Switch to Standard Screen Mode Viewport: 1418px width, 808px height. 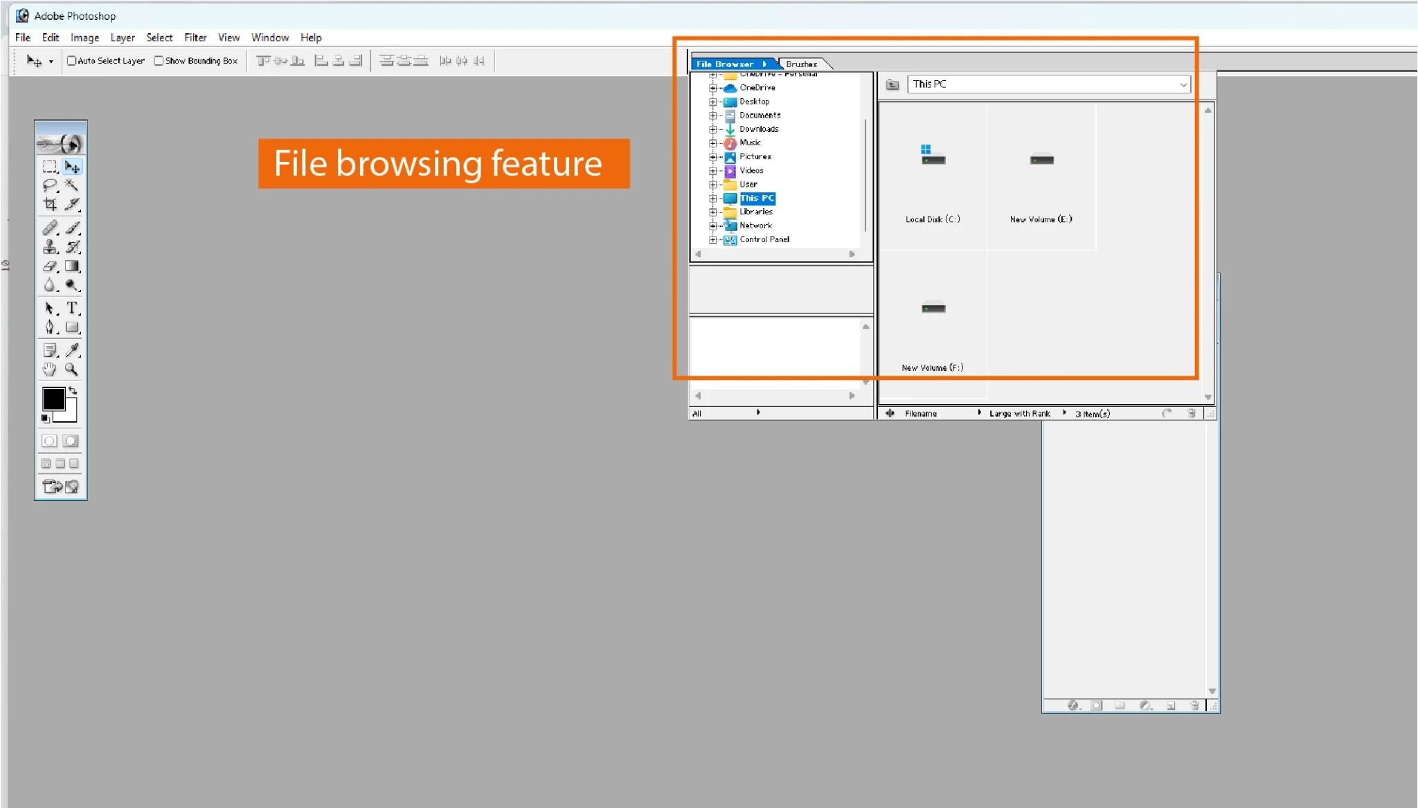pyautogui.click(x=46, y=463)
